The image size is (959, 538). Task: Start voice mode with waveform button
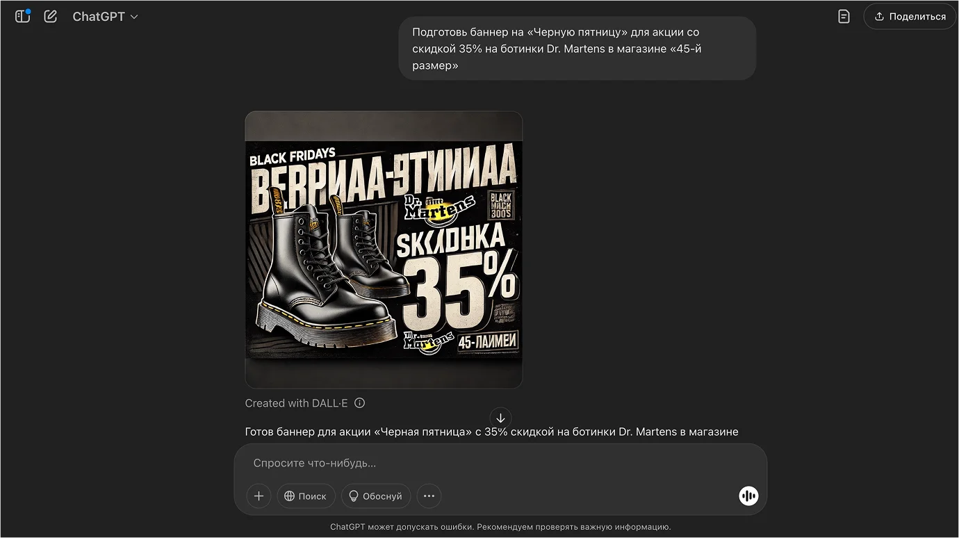(748, 496)
